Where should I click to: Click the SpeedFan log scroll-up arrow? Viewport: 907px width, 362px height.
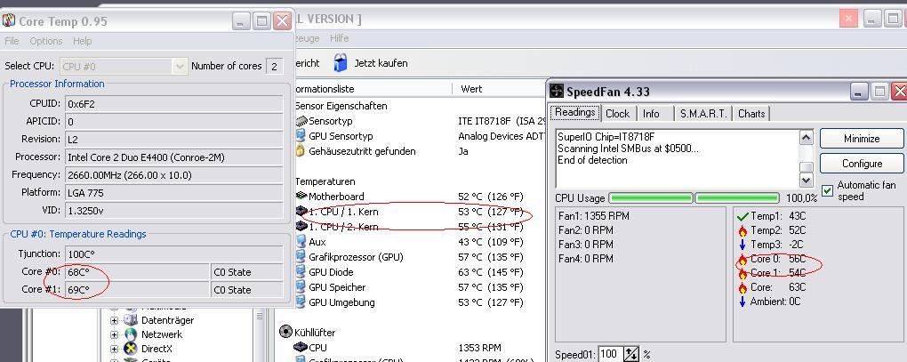[806, 138]
